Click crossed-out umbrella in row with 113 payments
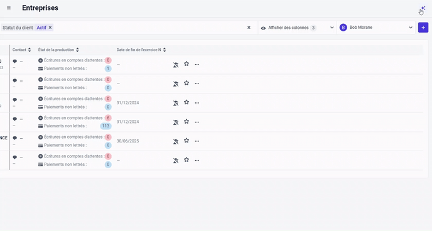Image resolution: width=432 pixels, height=231 pixels. click(176, 122)
